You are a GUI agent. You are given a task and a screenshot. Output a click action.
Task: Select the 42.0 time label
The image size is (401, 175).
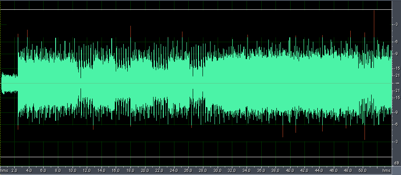click(304, 170)
